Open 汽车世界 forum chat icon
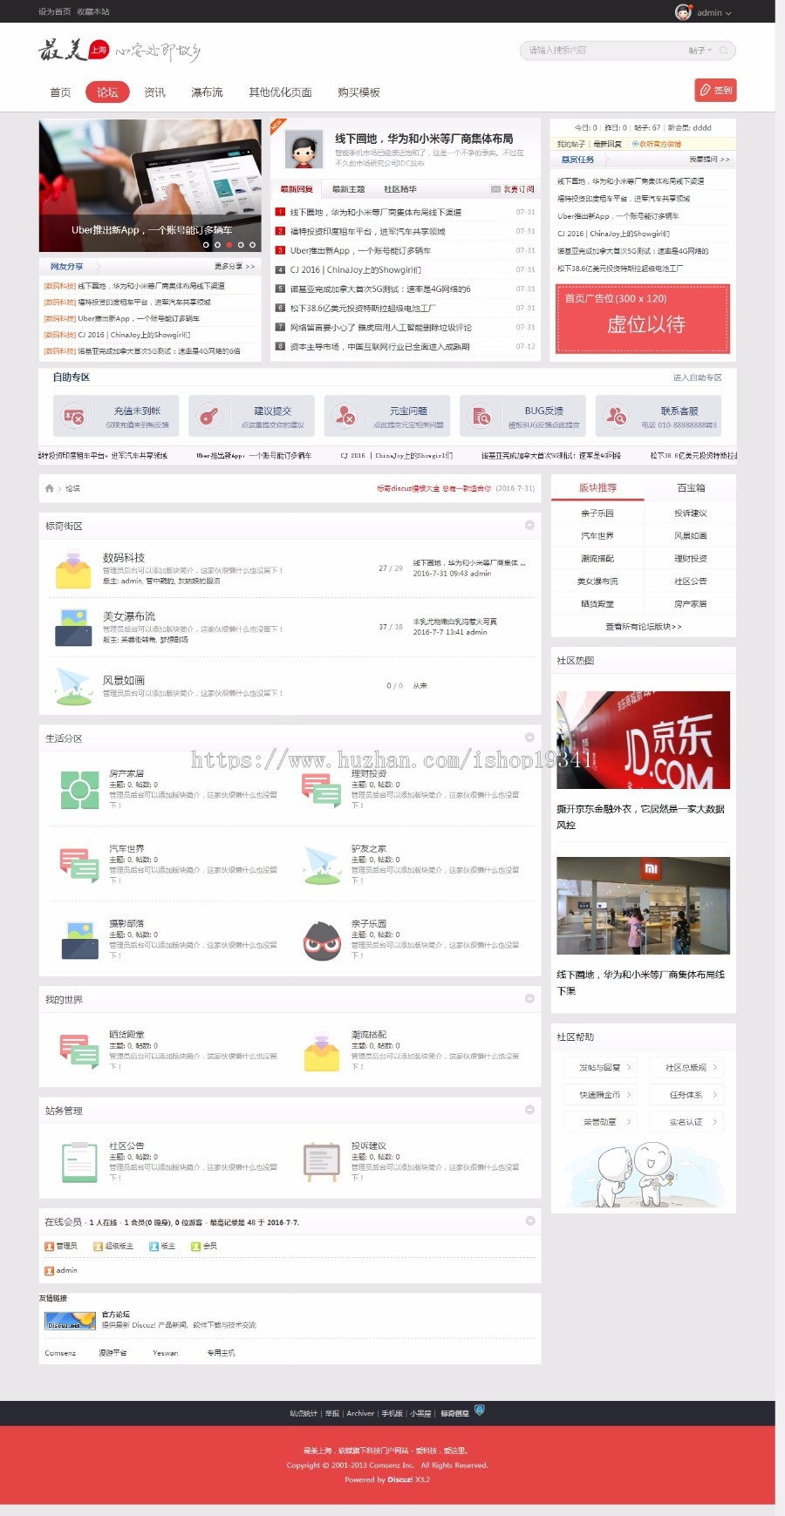Viewport: 785px width, 1516px height. coord(79,865)
